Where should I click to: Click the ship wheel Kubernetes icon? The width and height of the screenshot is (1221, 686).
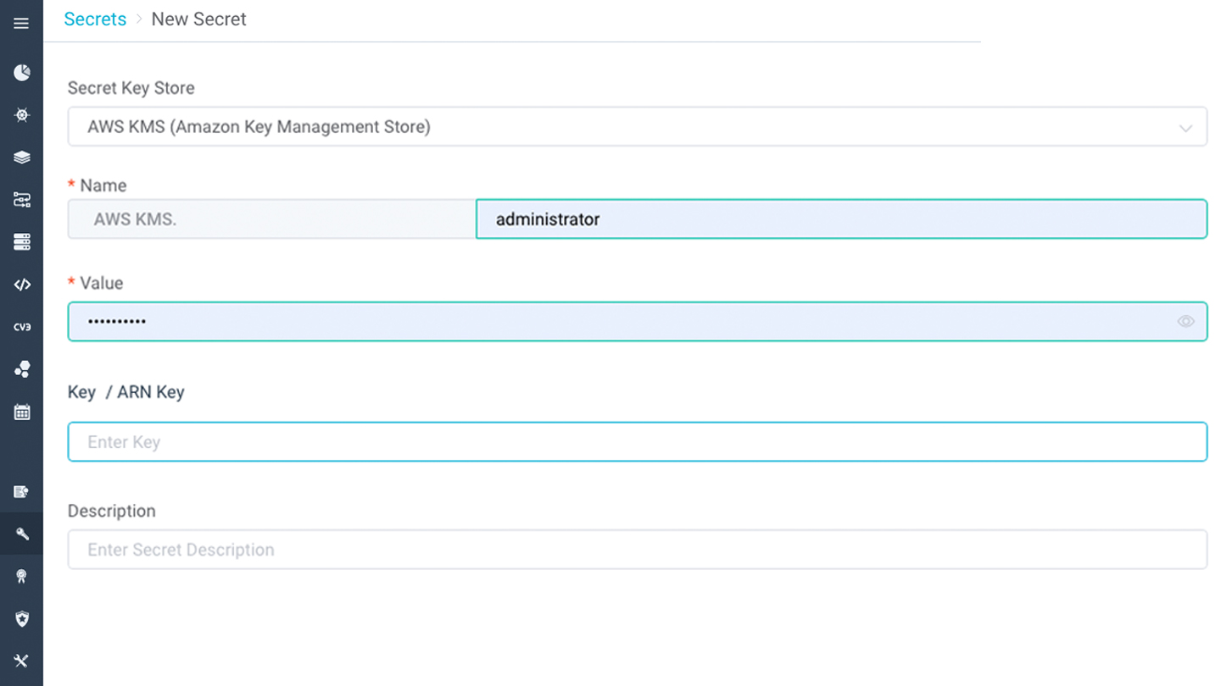point(21,115)
